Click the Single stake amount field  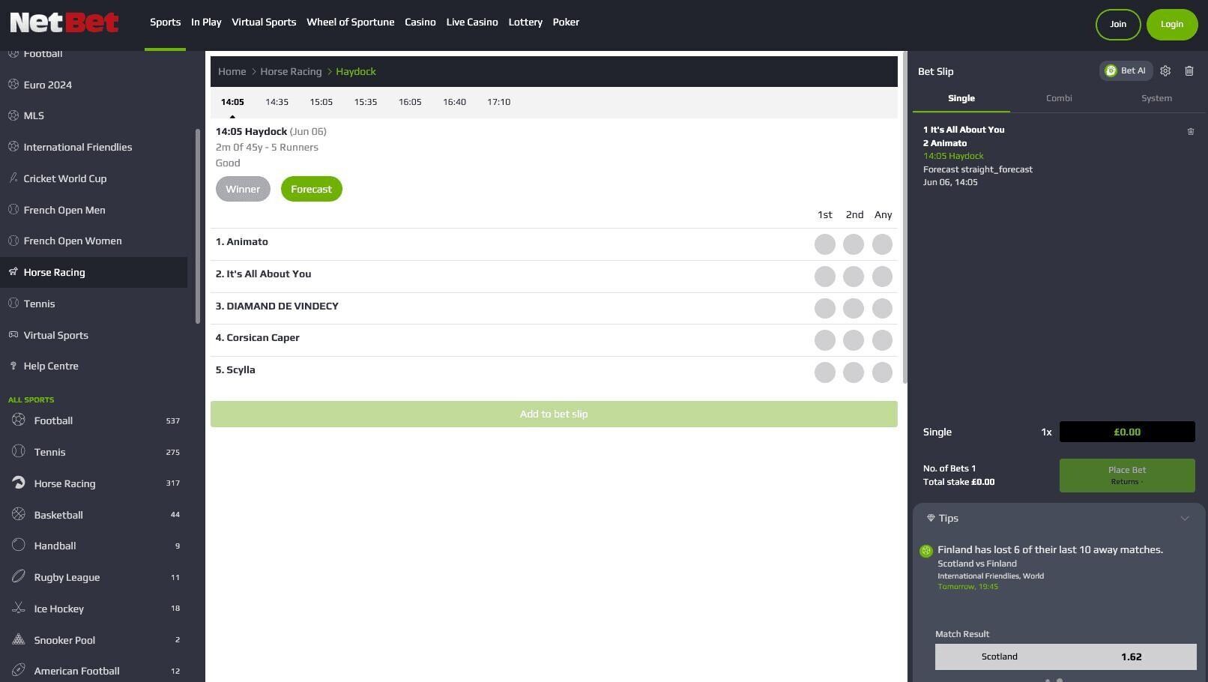click(1127, 432)
